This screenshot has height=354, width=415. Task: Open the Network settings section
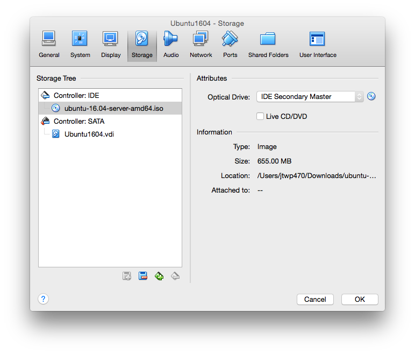pyautogui.click(x=201, y=44)
